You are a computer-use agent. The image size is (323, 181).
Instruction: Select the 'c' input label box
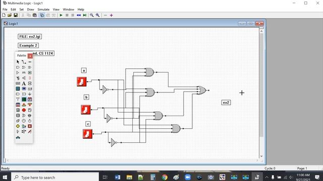[x=88, y=124]
